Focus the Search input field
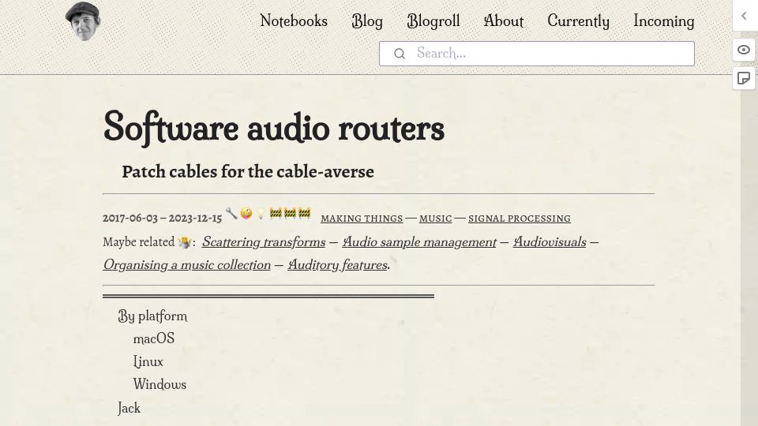Screen dimensions: 758x426 pyautogui.click(x=537, y=54)
